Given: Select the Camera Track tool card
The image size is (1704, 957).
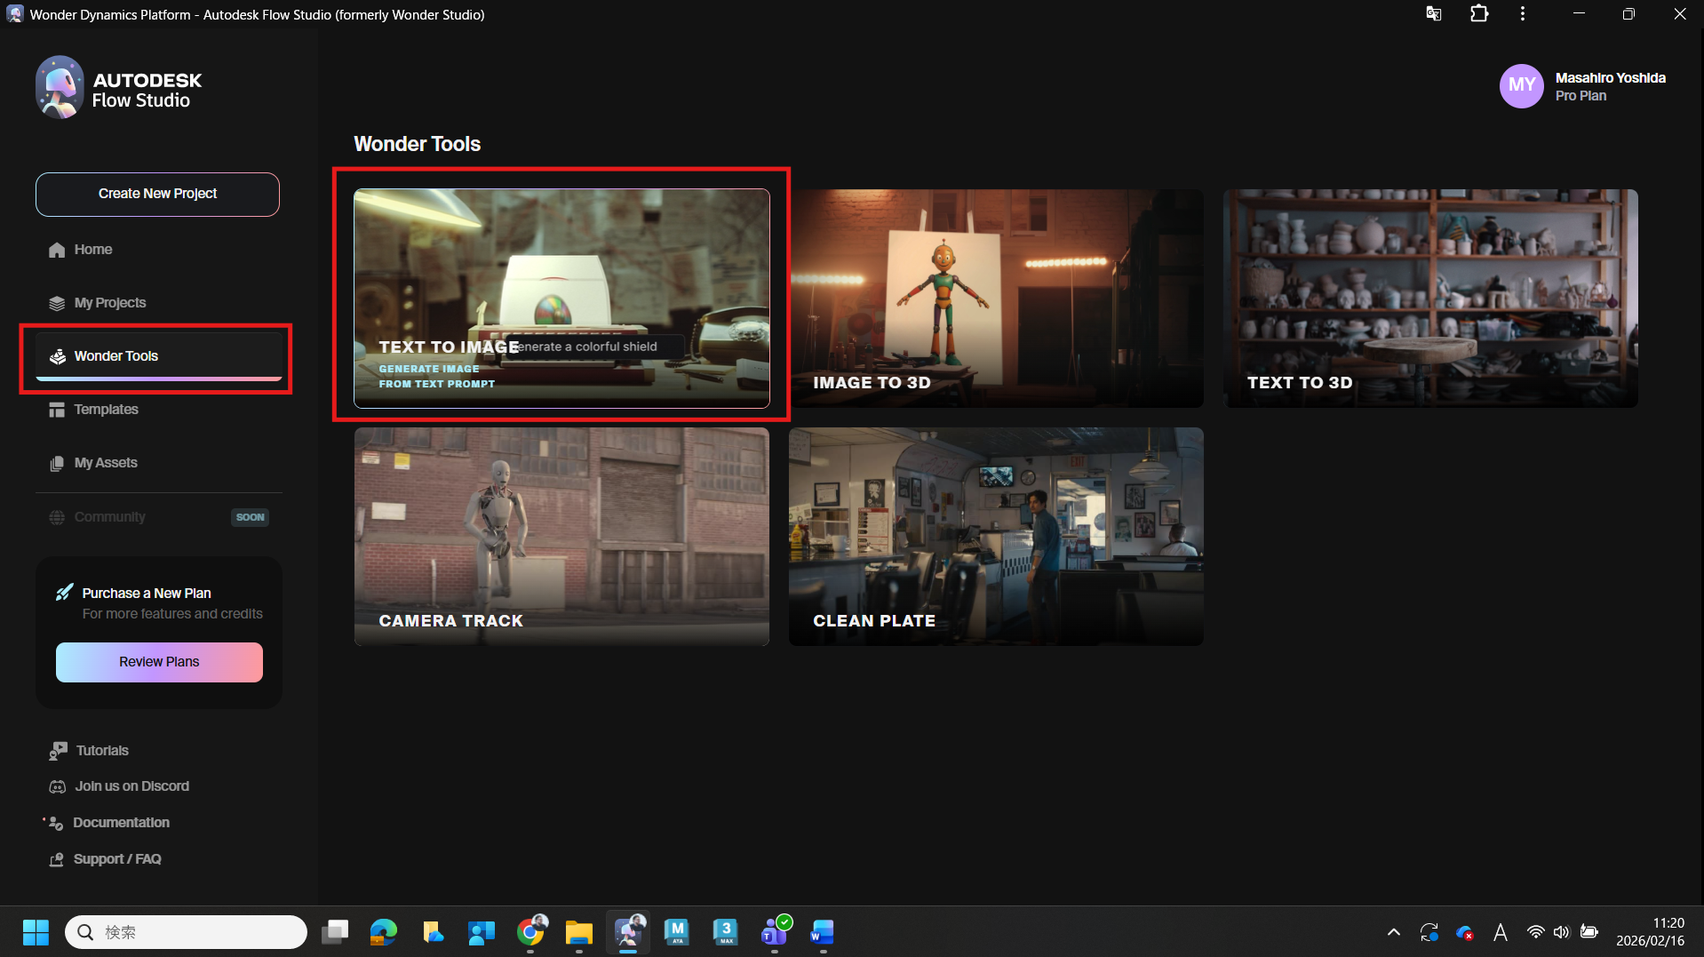Looking at the screenshot, I should click(561, 536).
